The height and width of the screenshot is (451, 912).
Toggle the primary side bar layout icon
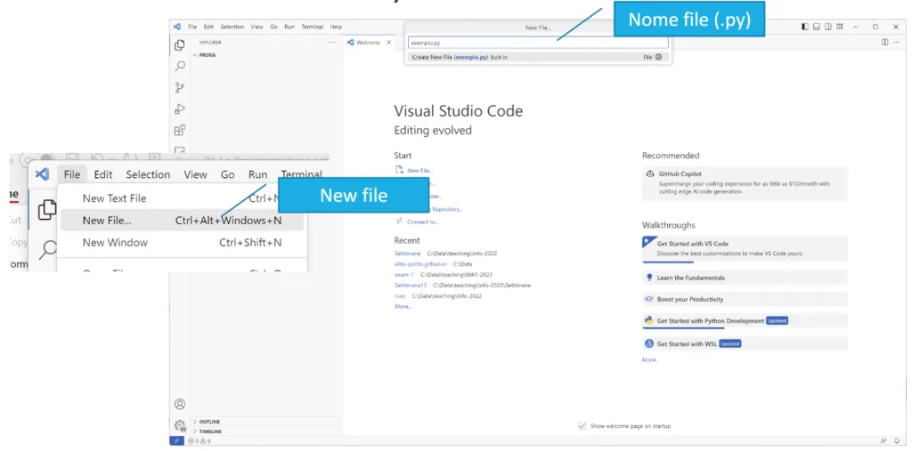[x=805, y=27]
